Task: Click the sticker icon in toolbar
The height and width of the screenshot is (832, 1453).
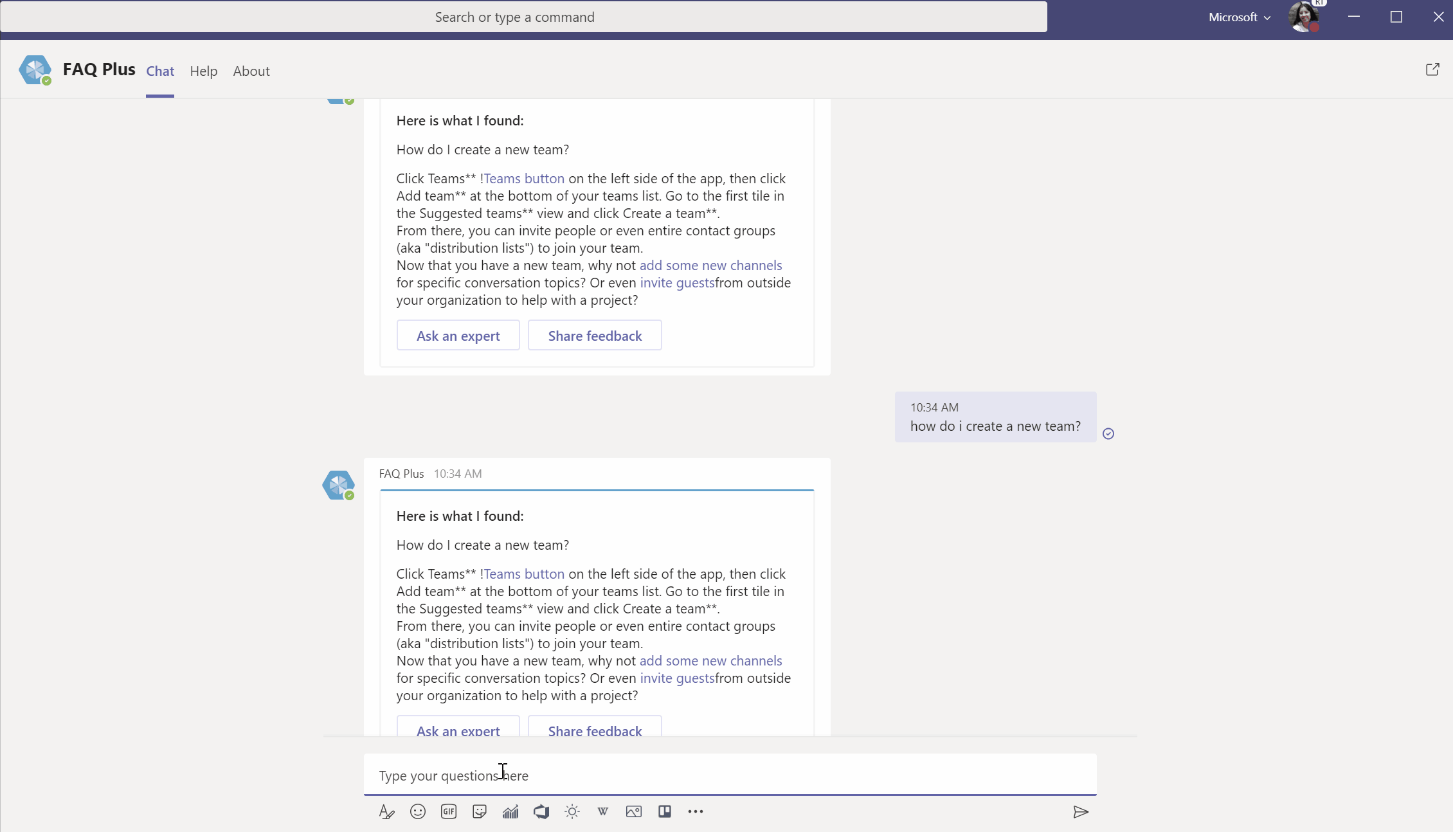Action: pos(479,811)
